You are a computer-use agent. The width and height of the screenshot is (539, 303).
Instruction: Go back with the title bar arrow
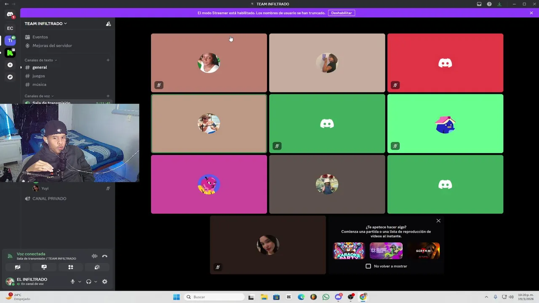tap(6, 4)
